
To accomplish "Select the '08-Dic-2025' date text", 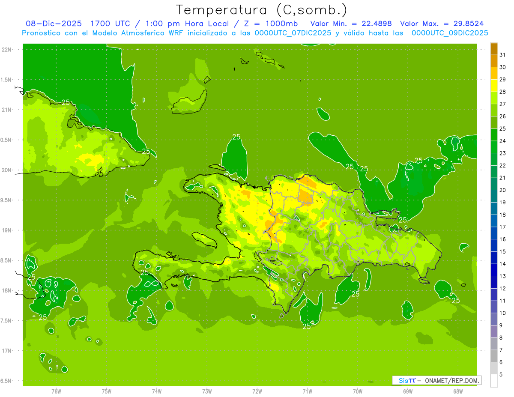I will click(x=54, y=24).
